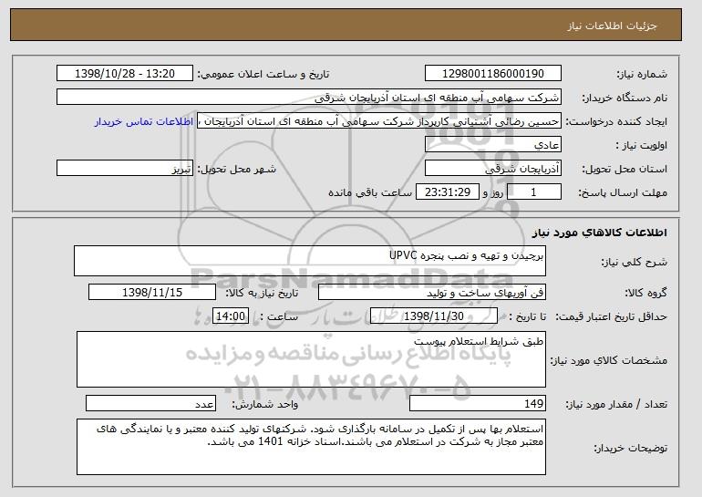Click the product specifications text area
This screenshot has width=702, height=497.
(x=311, y=359)
